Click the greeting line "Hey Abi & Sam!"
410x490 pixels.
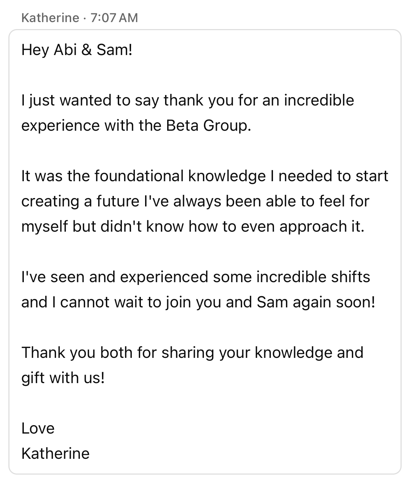point(77,50)
